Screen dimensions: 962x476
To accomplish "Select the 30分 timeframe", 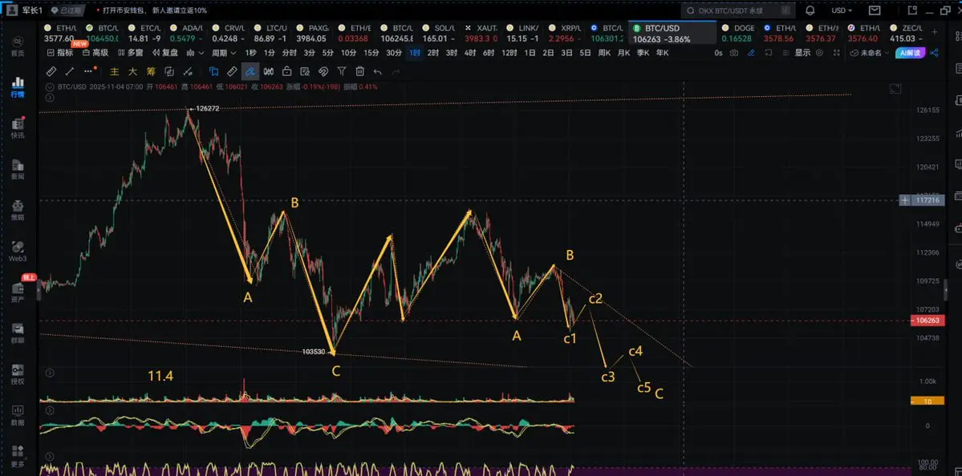I will 395,53.
